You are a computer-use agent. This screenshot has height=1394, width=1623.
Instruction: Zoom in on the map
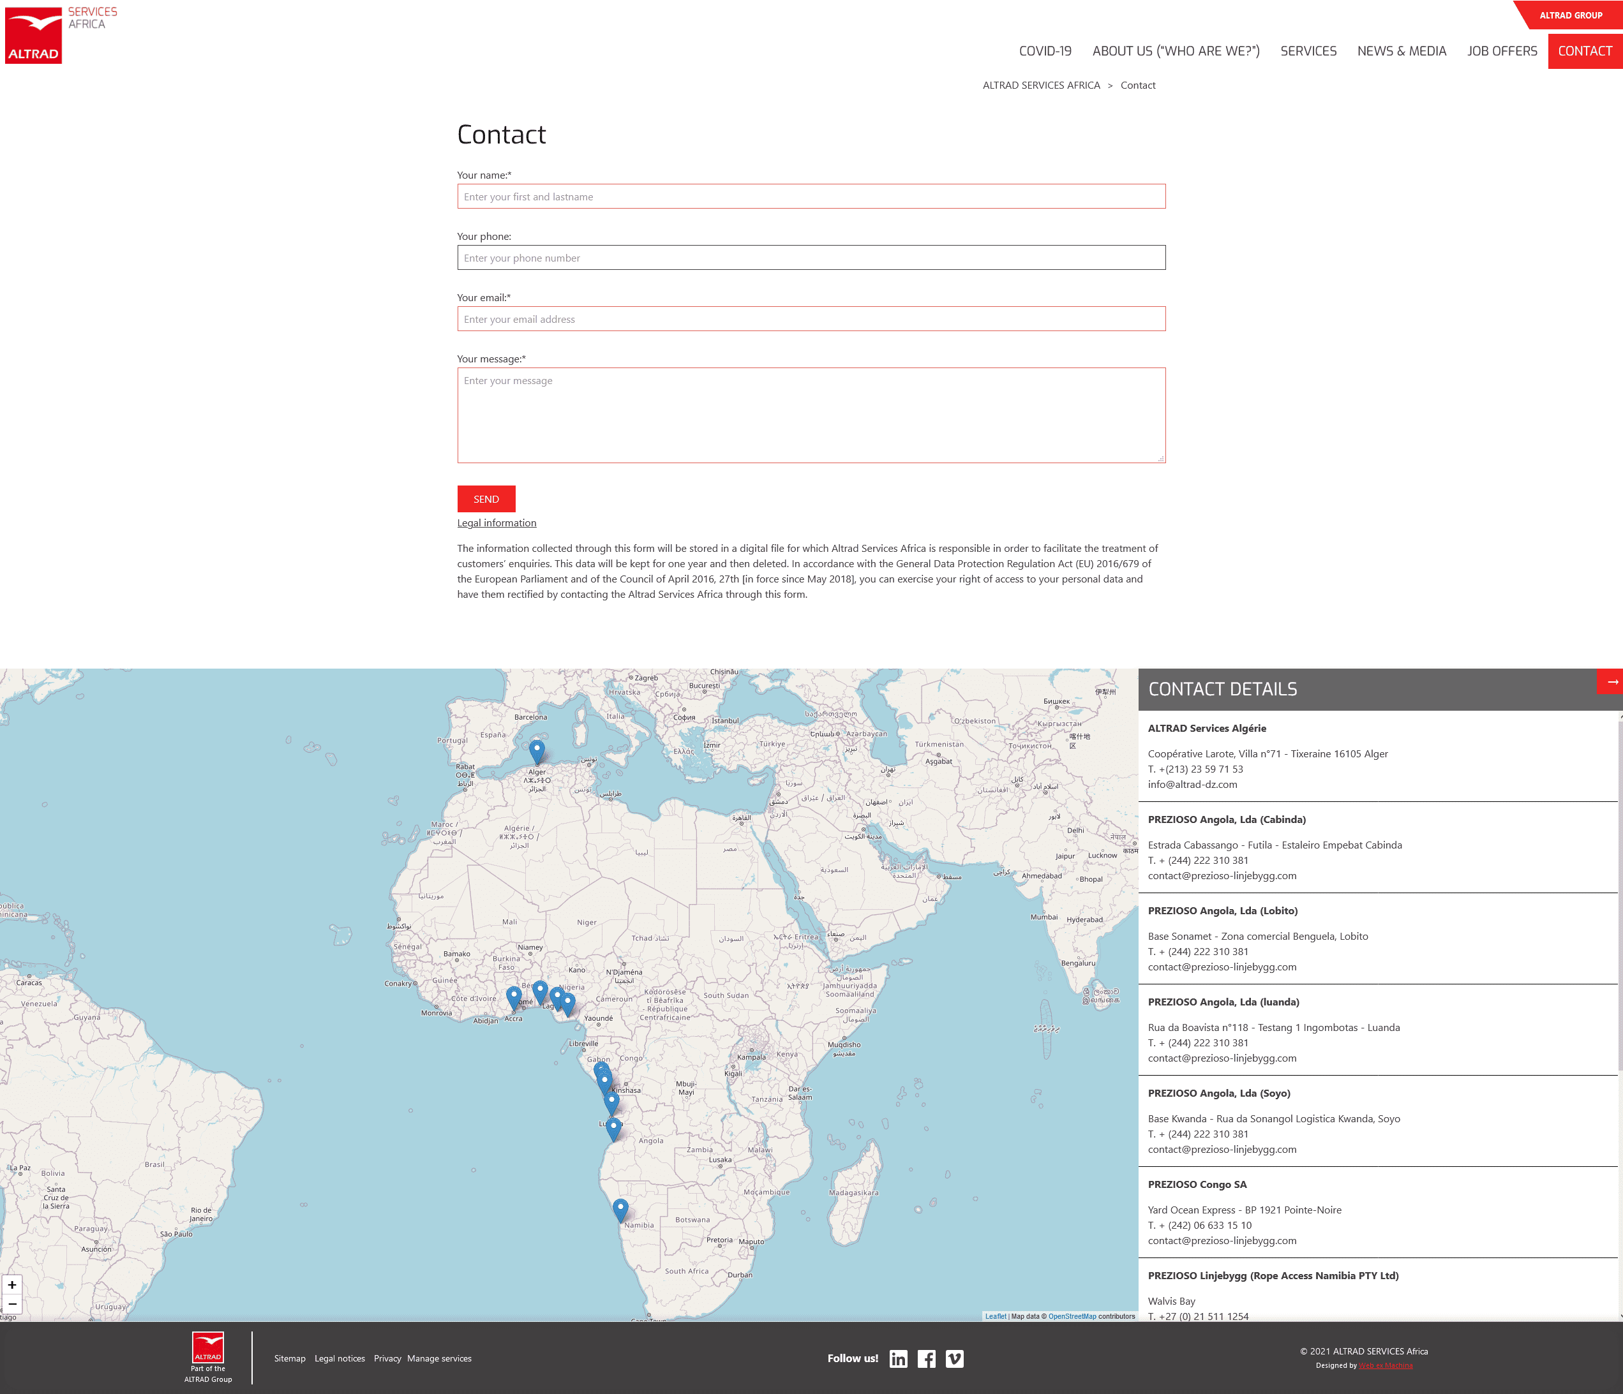point(13,1285)
